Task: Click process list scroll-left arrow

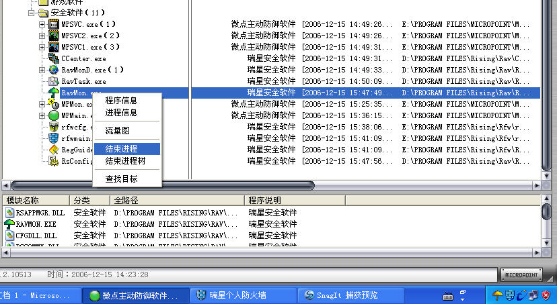Action: [6, 185]
